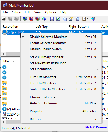Click the Disable/Enable Switch toolbar icon
108x132 pixels.
[x=38, y=19]
